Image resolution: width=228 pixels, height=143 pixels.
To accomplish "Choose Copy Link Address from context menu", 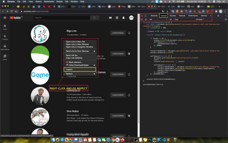I will 74,58.
